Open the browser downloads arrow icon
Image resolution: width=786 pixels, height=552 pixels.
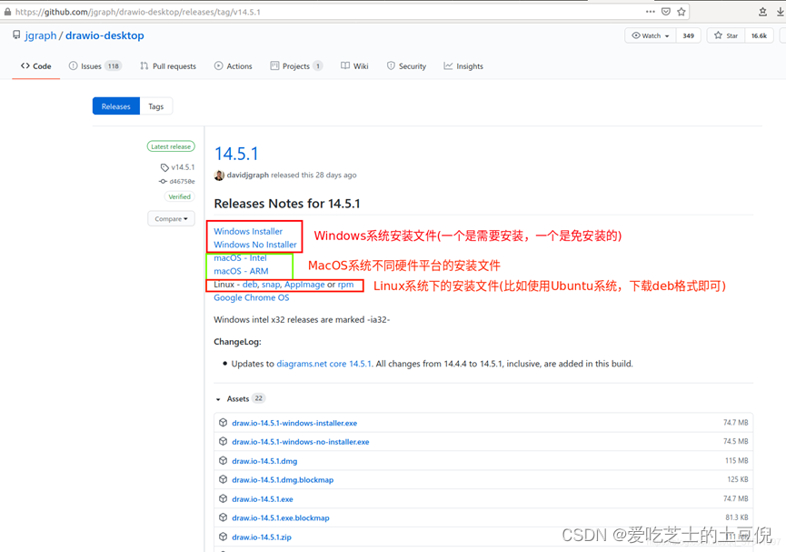pyautogui.click(x=781, y=12)
